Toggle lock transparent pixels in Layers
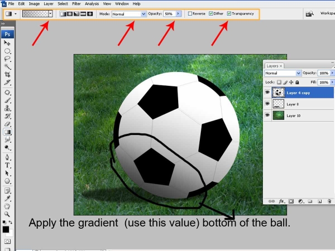Image resolution: width=335 pixels, height=251 pixels. (x=279, y=82)
